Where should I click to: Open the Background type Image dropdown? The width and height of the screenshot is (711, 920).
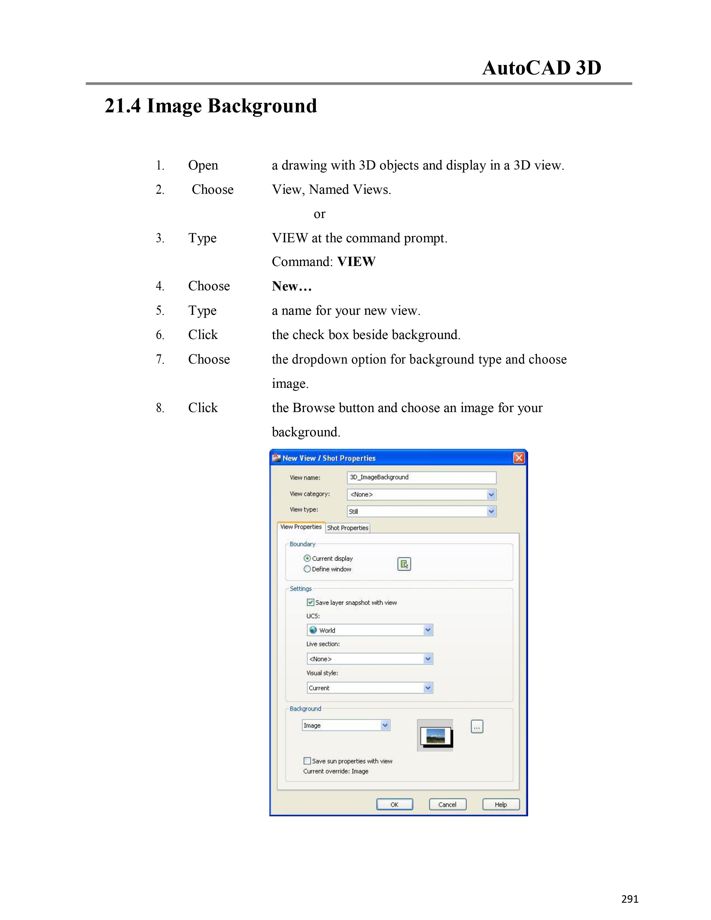pos(385,725)
